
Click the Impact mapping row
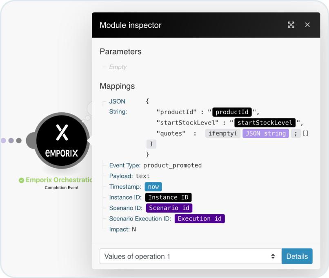click(122, 229)
